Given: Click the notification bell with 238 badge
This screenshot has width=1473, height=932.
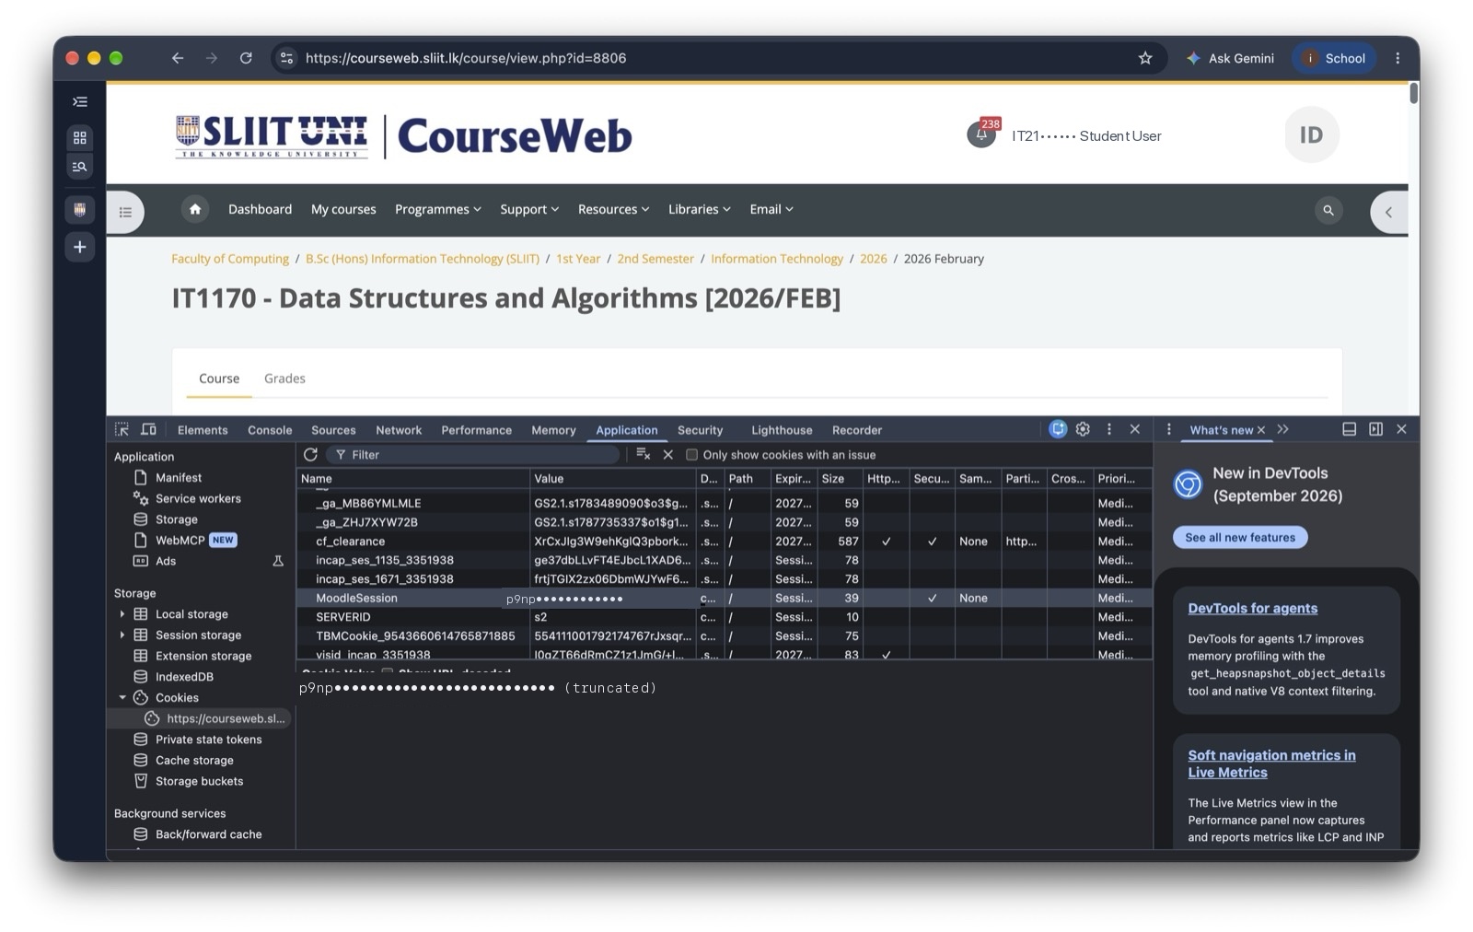Looking at the screenshot, I should [981, 134].
